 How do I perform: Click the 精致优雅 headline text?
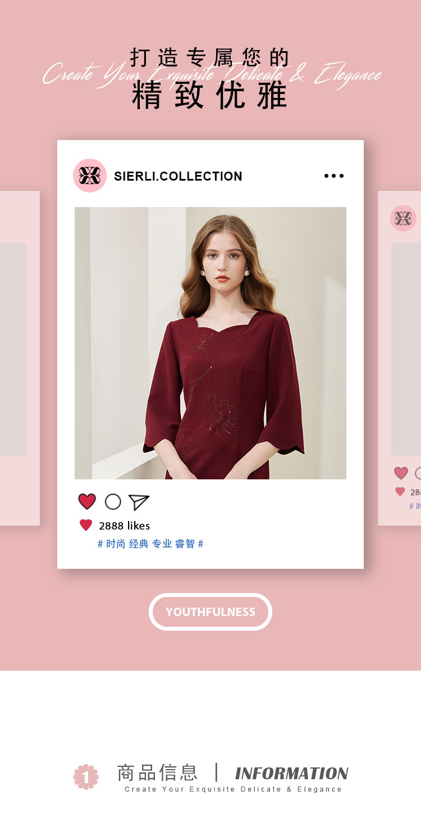click(210, 96)
